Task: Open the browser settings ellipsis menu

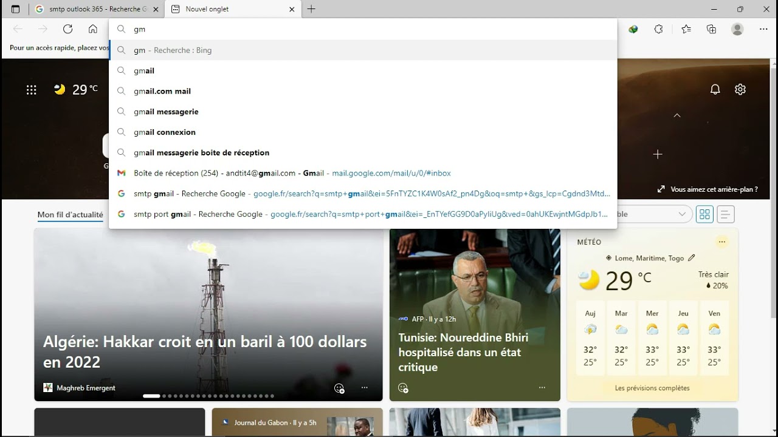Action: [x=763, y=29]
